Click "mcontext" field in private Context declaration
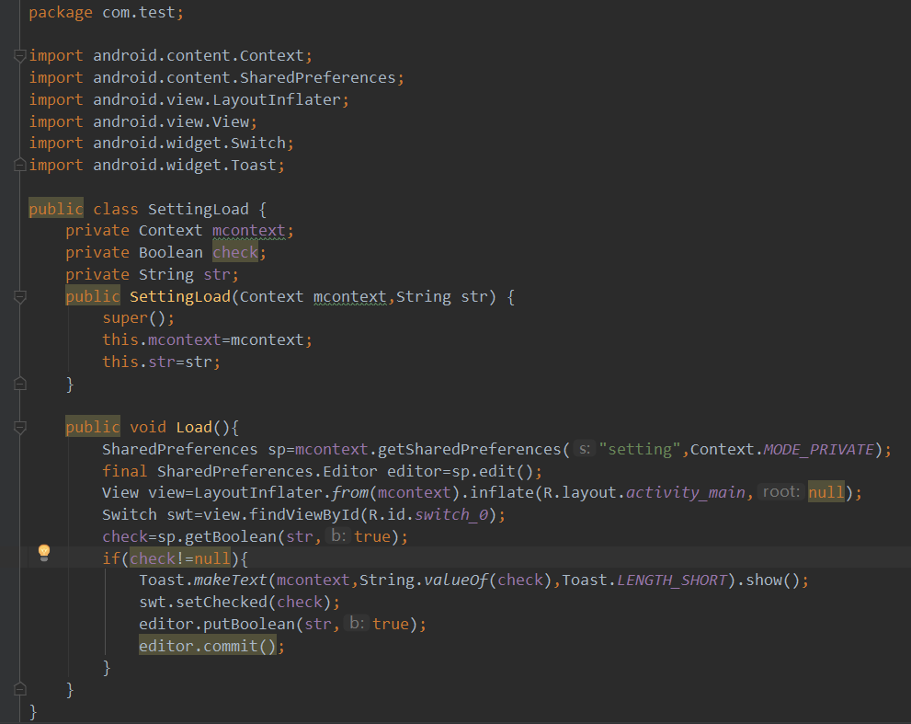 tap(249, 231)
